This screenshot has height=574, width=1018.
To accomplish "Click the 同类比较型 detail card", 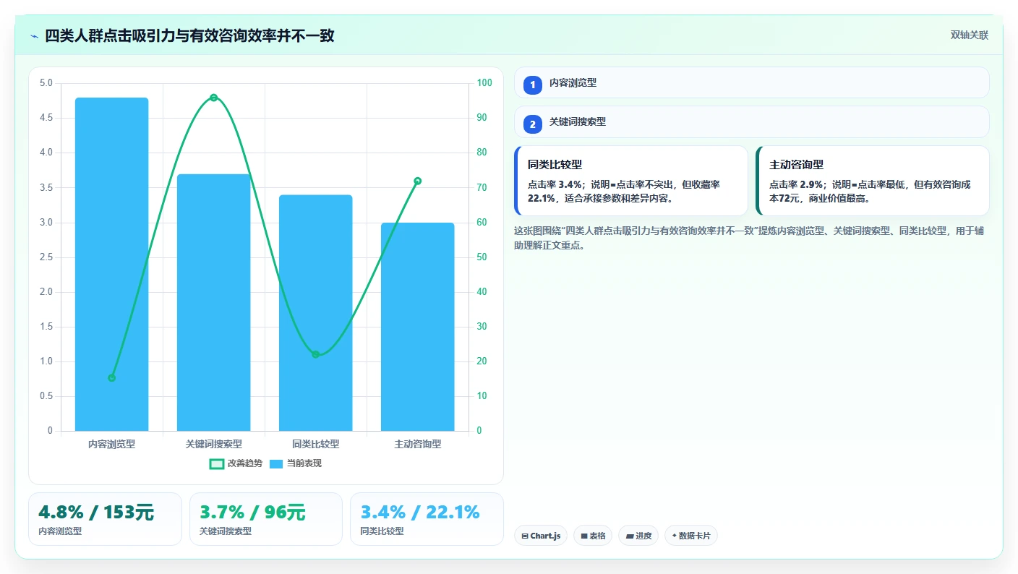I will (631, 181).
